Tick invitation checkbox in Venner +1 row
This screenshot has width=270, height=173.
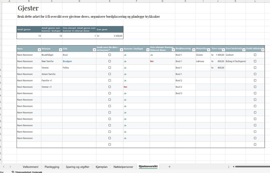pyautogui.click(x=110, y=87)
